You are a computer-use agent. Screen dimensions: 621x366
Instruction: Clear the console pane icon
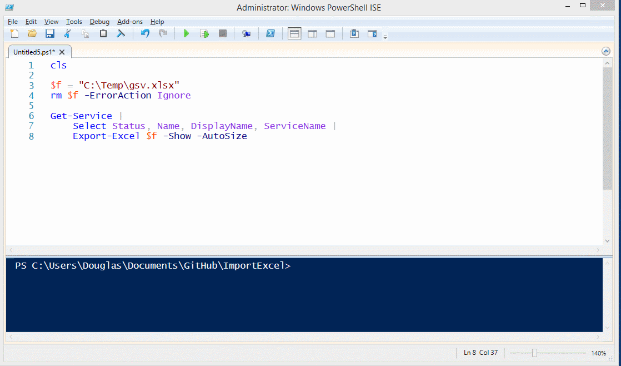point(121,34)
